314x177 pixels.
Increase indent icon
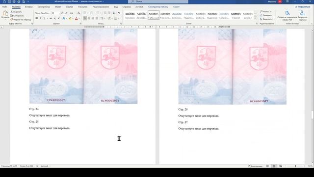109,13
